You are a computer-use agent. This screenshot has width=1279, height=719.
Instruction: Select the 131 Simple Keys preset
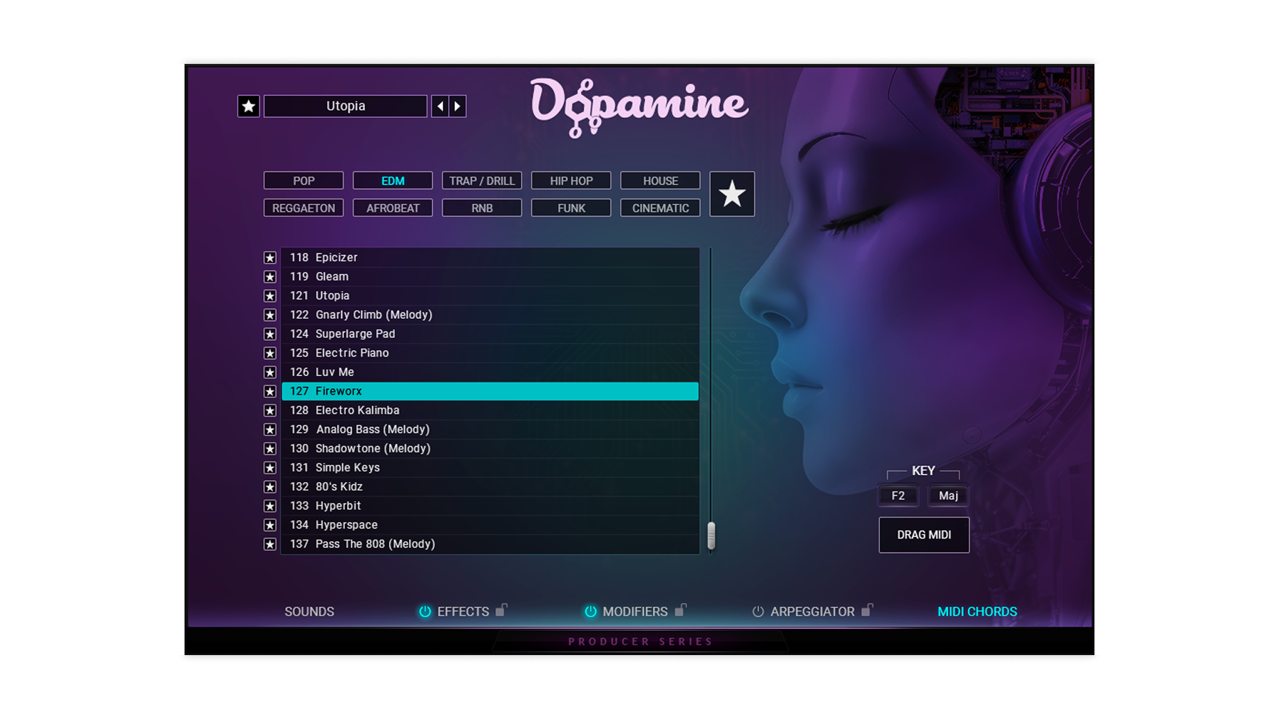[x=490, y=468]
